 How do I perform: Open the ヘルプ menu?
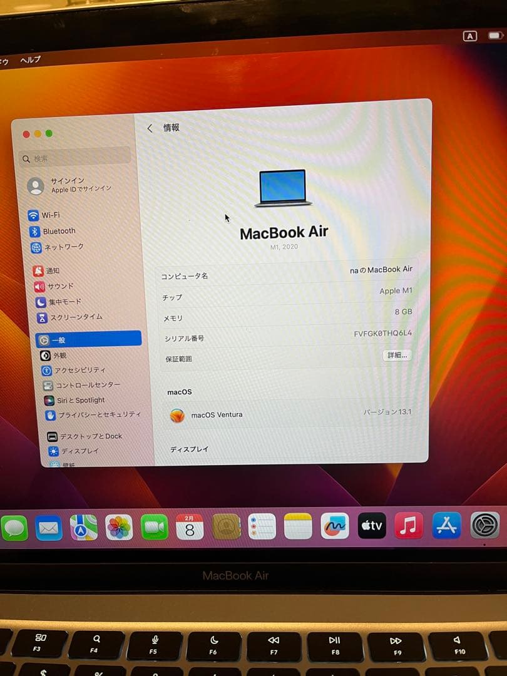31,59
